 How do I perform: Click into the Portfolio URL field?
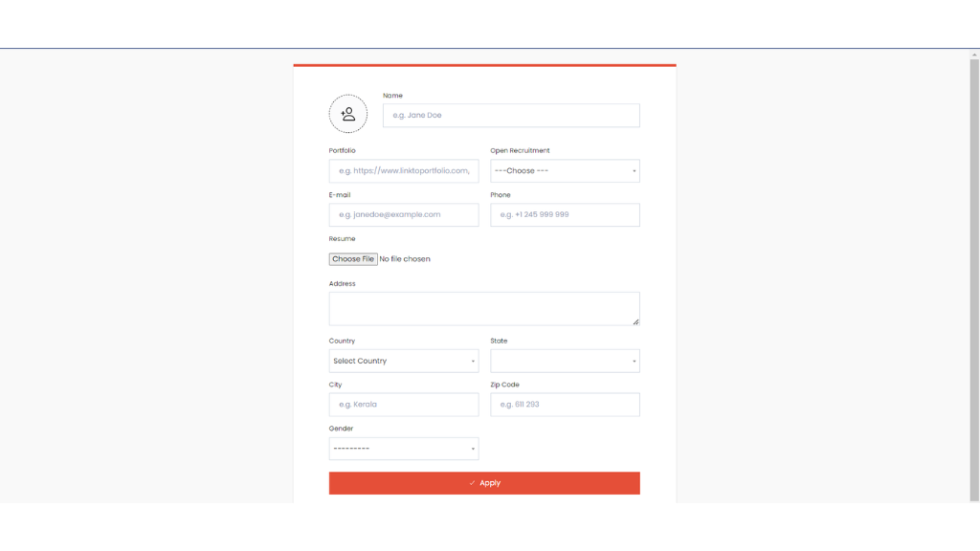point(403,171)
